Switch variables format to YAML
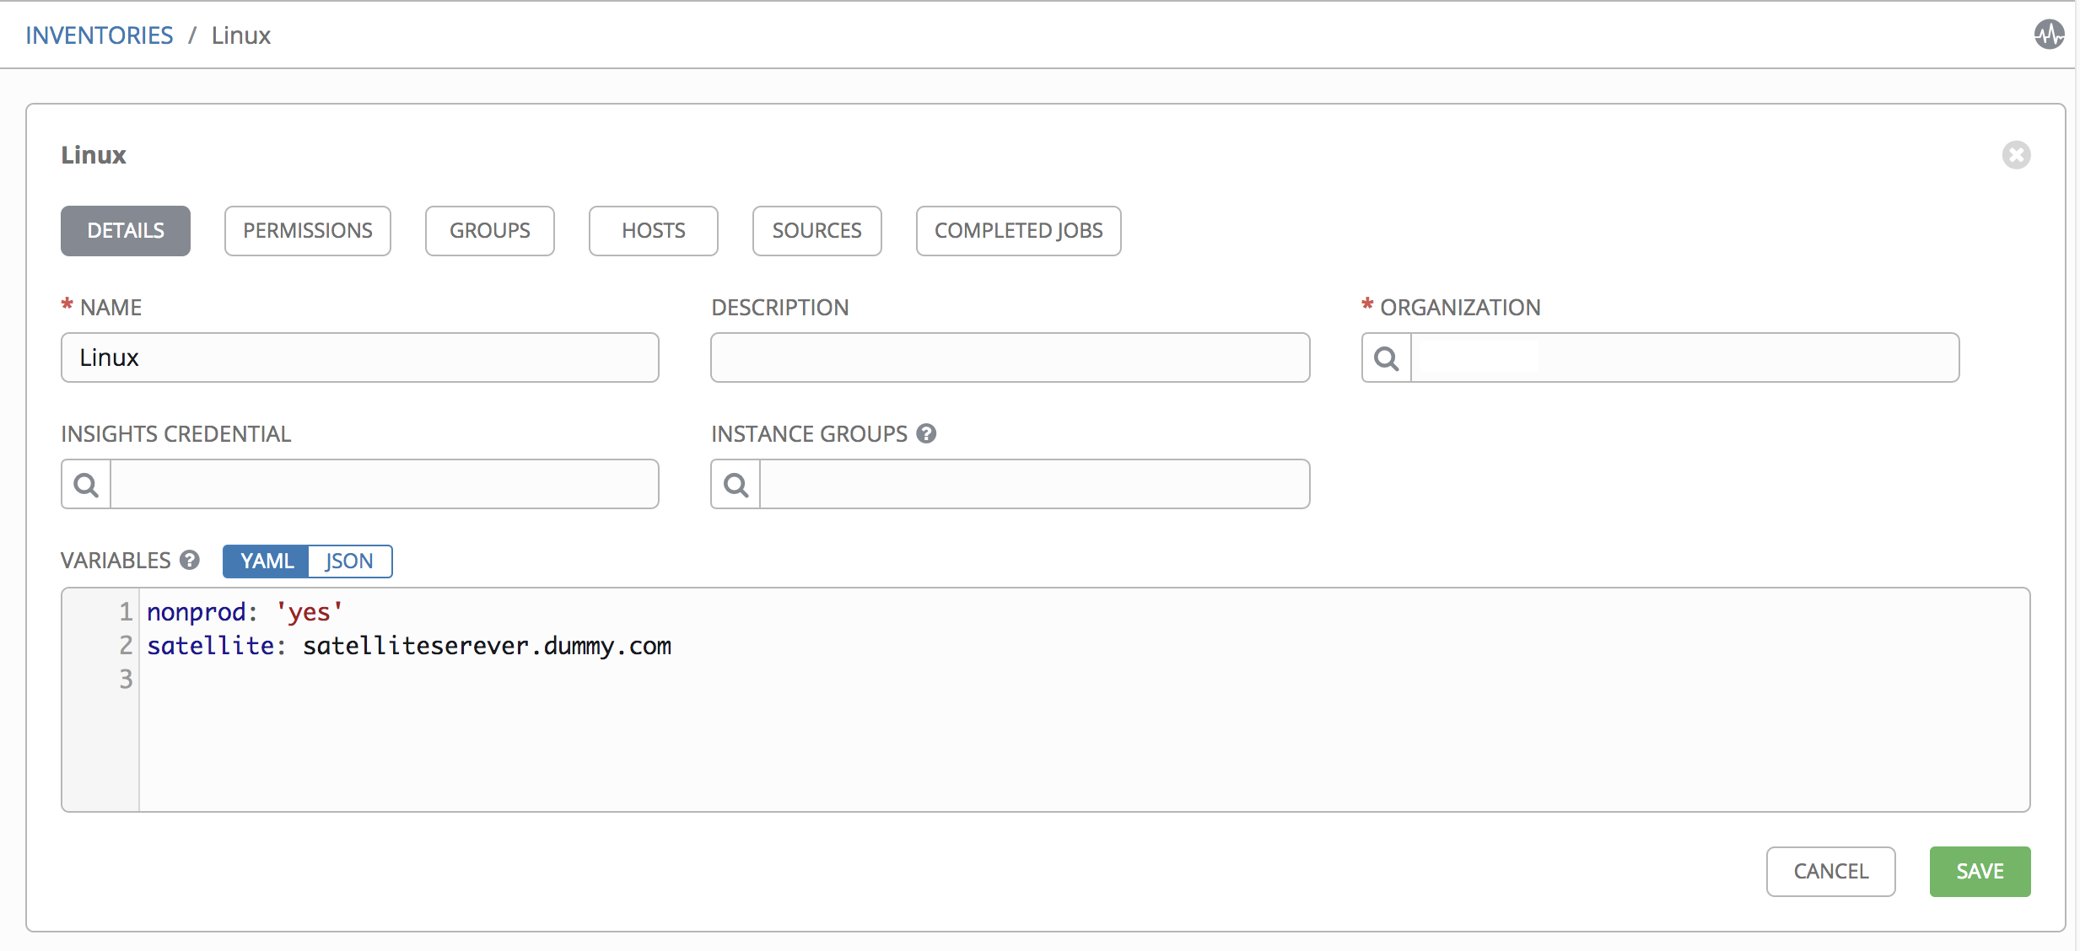 [x=267, y=561]
